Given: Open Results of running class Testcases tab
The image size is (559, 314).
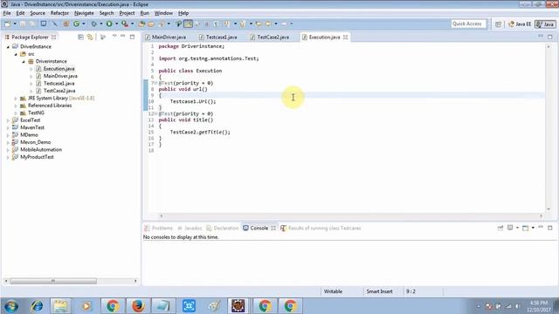Looking at the screenshot, I should (321, 229).
